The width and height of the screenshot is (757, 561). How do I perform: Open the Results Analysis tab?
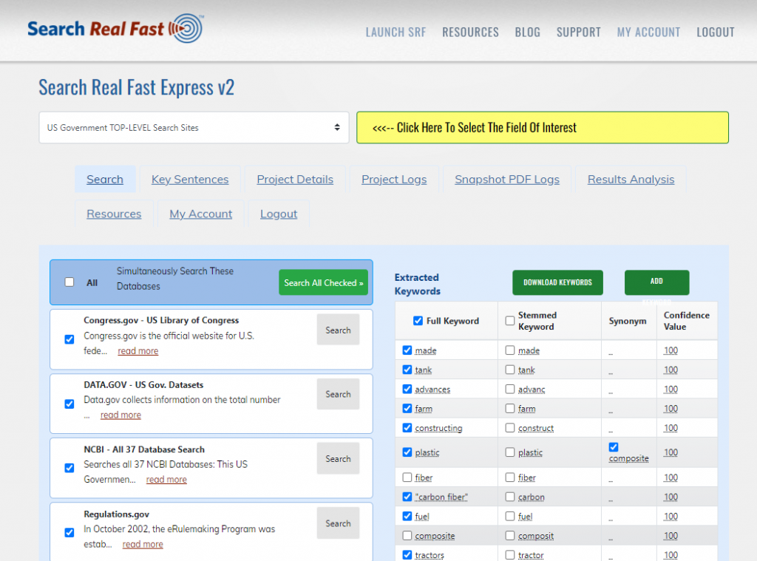pos(631,179)
